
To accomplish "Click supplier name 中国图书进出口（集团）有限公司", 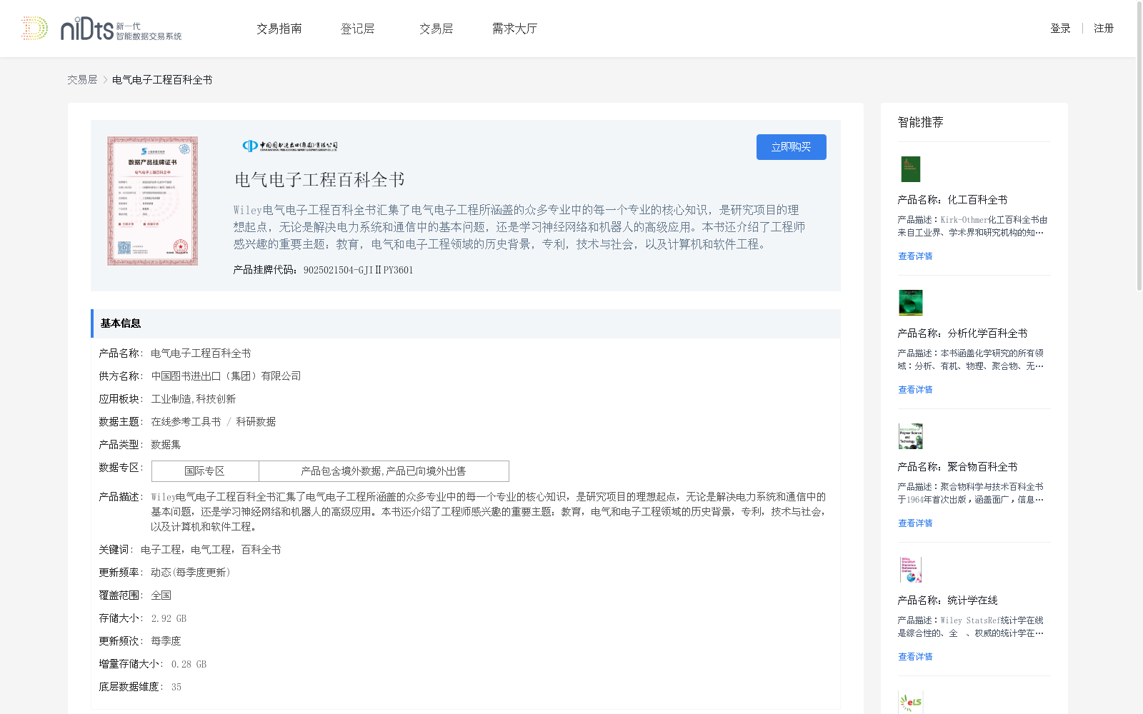I will [226, 376].
